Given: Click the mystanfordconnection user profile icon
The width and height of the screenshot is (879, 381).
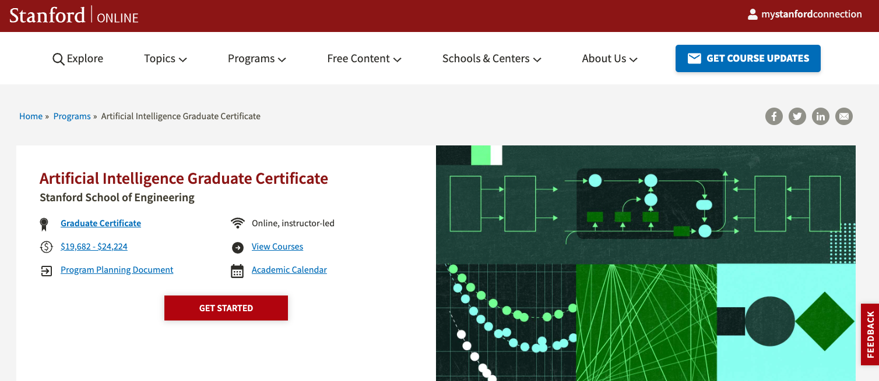Looking at the screenshot, I should coord(753,15).
